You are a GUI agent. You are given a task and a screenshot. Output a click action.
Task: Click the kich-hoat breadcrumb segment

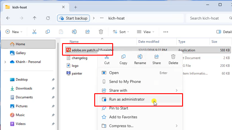pos(117,18)
